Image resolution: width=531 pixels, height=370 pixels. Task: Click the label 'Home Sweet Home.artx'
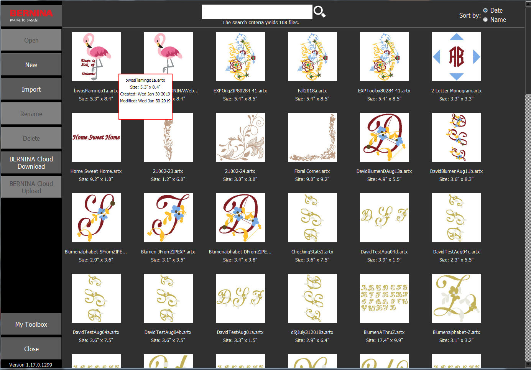[96, 171]
